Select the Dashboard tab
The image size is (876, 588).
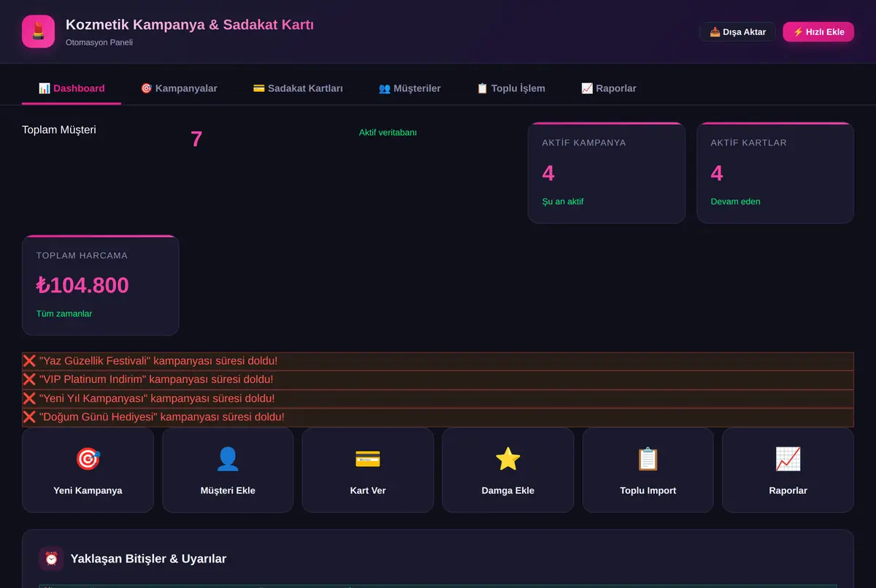click(x=72, y=88)
